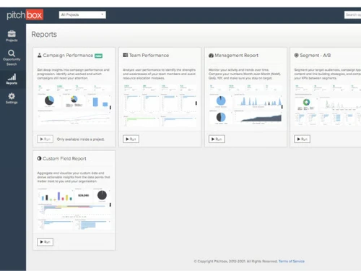361x271 pixels.
Task: Click the Custom Field Report title
Action: pos(64,158)
